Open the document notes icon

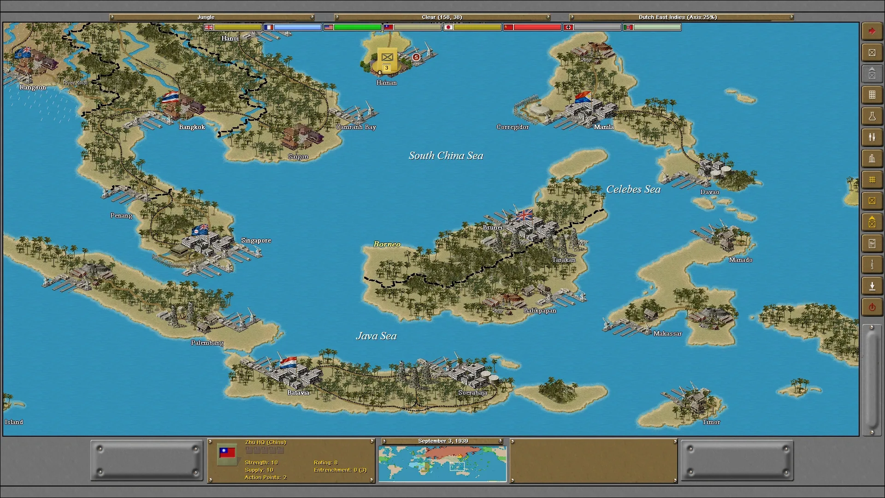872,243
